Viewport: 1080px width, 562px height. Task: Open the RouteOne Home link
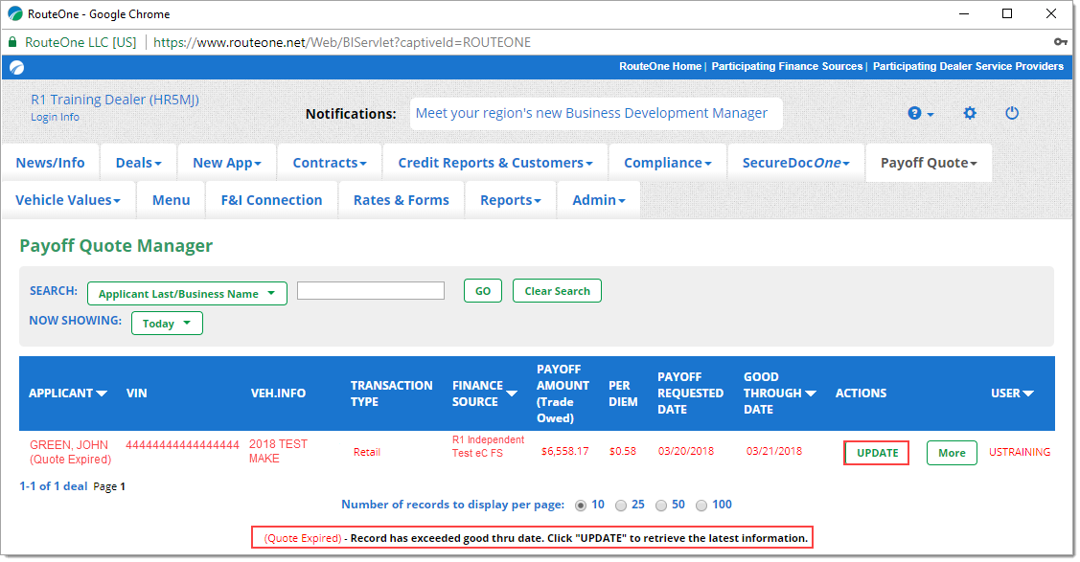pyautogui.click(x=660, y=67)
